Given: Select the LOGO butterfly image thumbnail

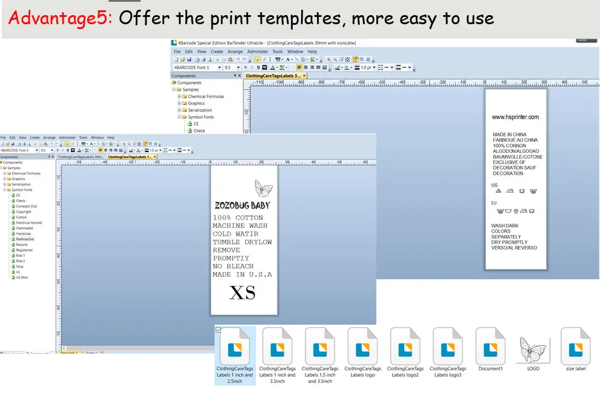Looking at the screenshot, I should [x=533, y=350].
